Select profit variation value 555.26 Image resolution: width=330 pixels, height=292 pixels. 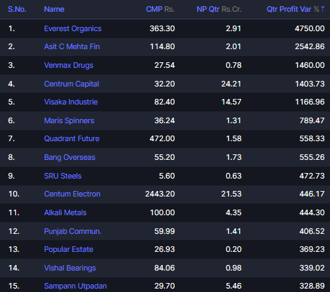pyautogui.click(x=312, y=157)
